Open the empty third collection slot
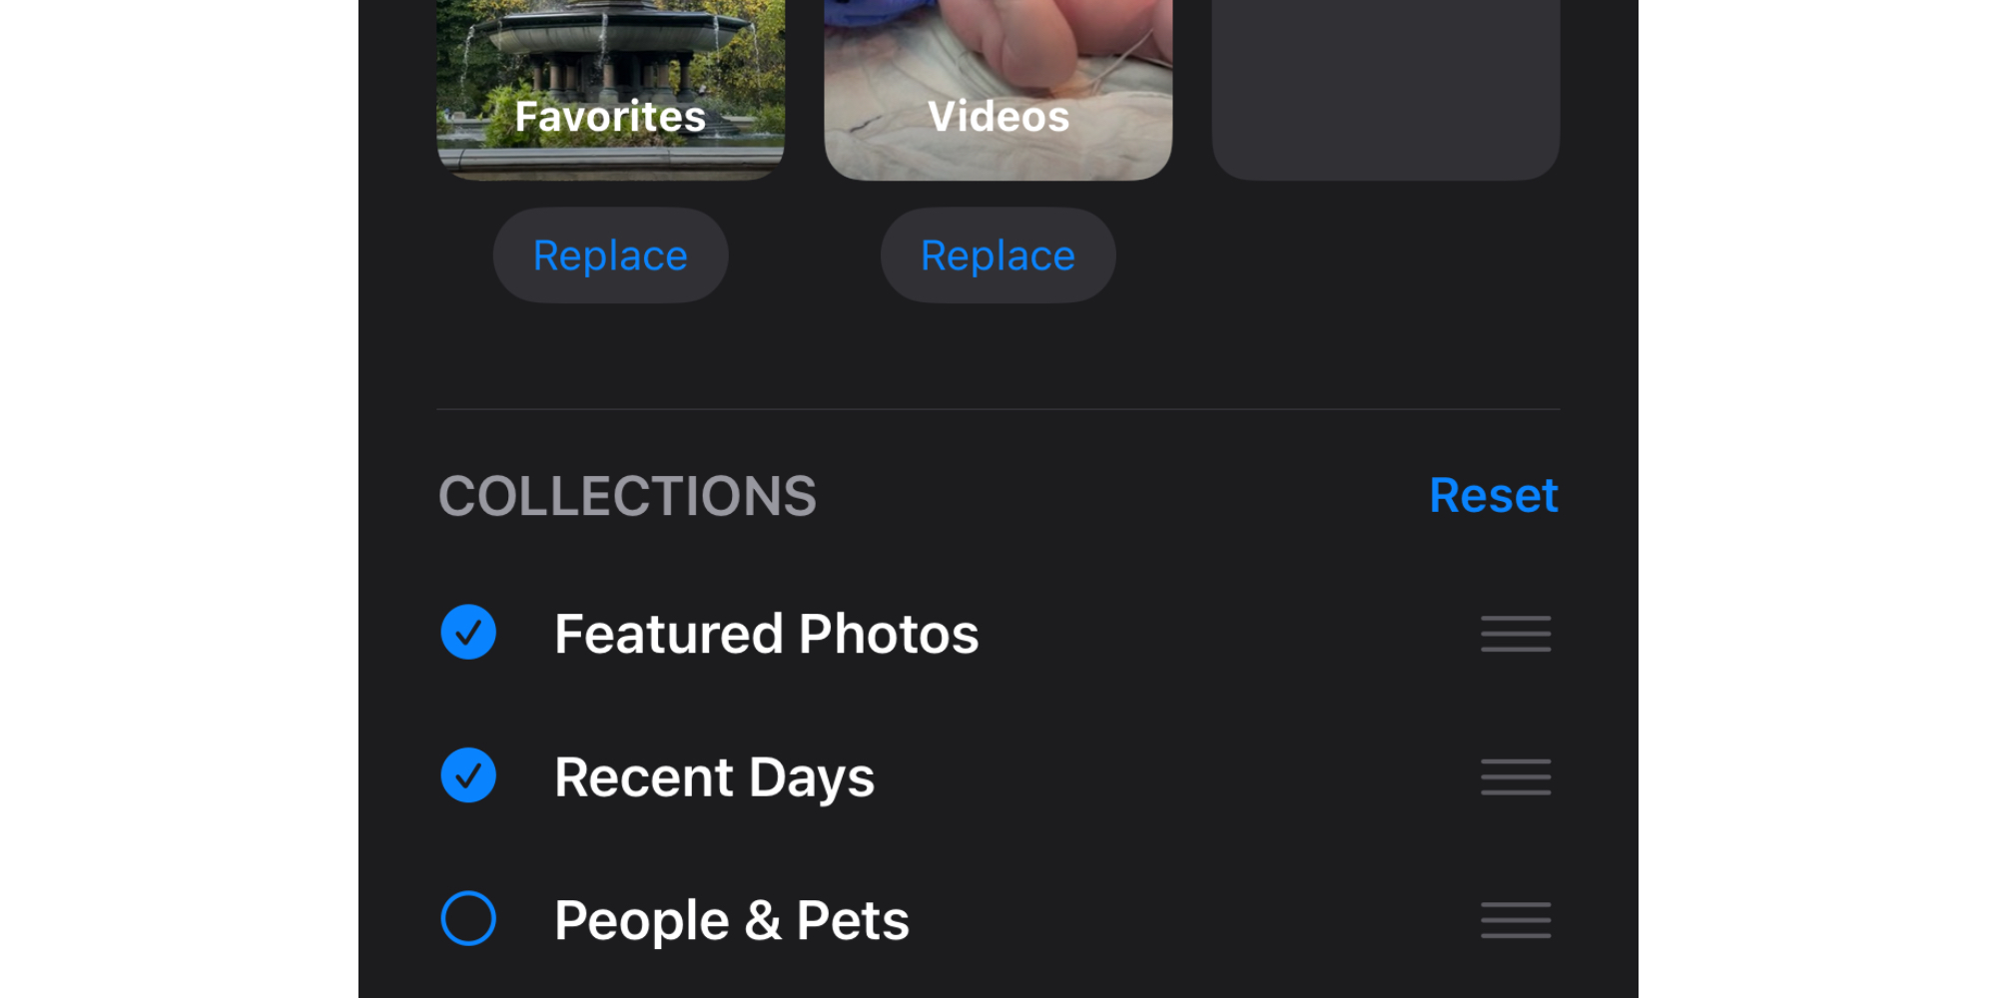This screenshot has height=998, width=1997. (x=1386, y=90)
